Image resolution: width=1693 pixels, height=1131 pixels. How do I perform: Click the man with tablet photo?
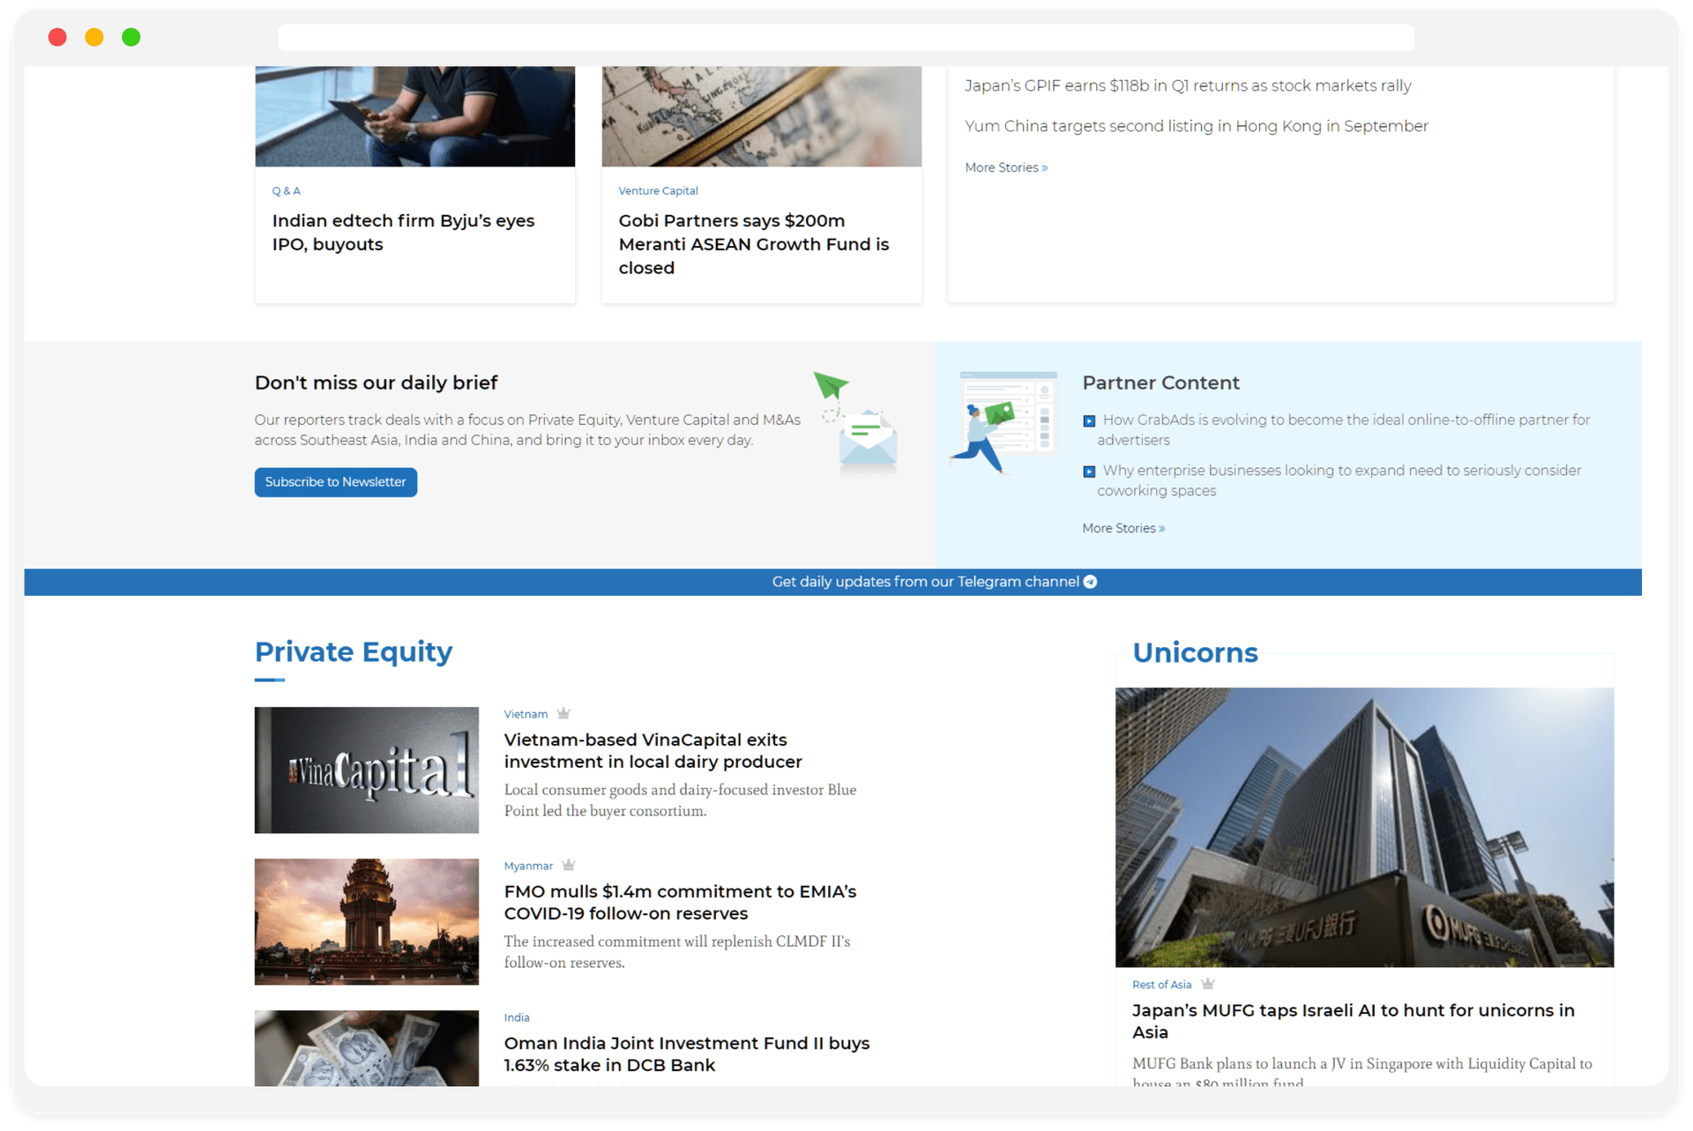[414, 116]
